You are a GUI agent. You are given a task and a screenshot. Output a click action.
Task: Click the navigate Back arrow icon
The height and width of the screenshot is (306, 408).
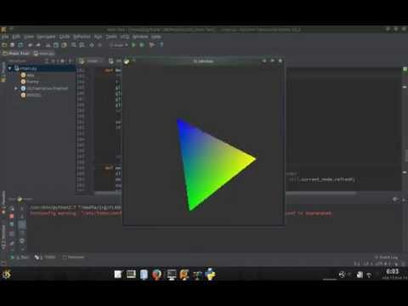pos(92,45)
